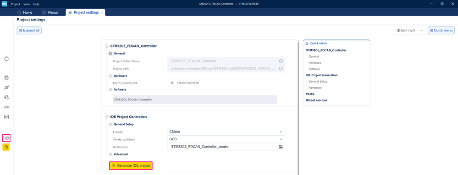
Task: Jump to Advanced in Quick menu
Action: pos(315,88)
